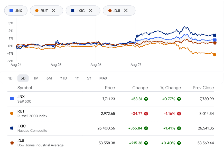Viewport: 224px width, 151px height.
Task: Click the % Change column header
Action: [x=171, y=88]
